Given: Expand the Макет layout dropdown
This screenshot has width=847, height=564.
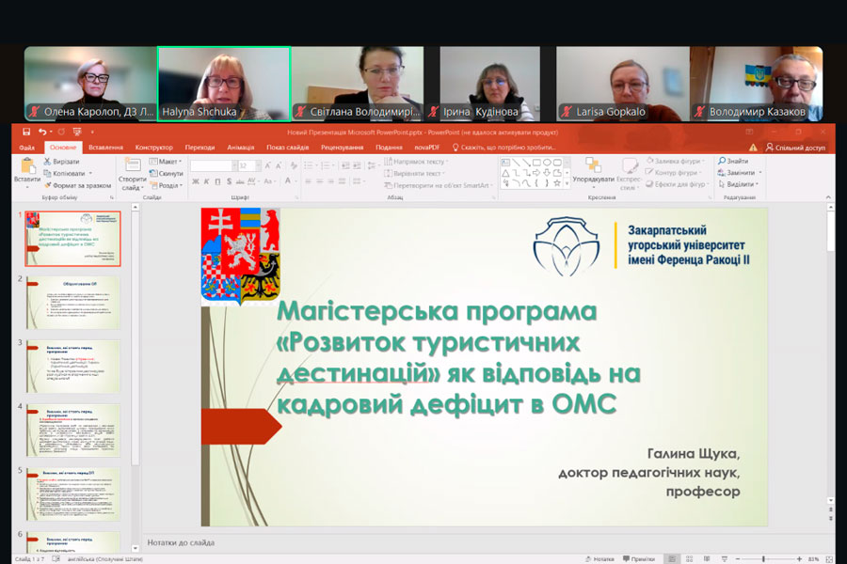Looking at the screenshot, I should tap(169, 162).
